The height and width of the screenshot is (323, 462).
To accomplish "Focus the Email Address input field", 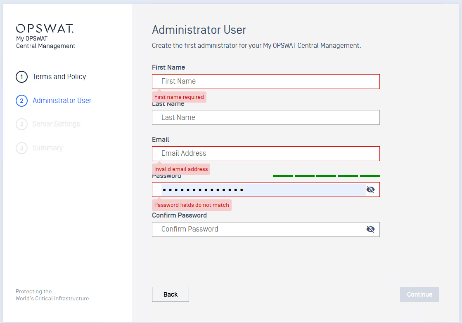I will (x=266, y=153).
